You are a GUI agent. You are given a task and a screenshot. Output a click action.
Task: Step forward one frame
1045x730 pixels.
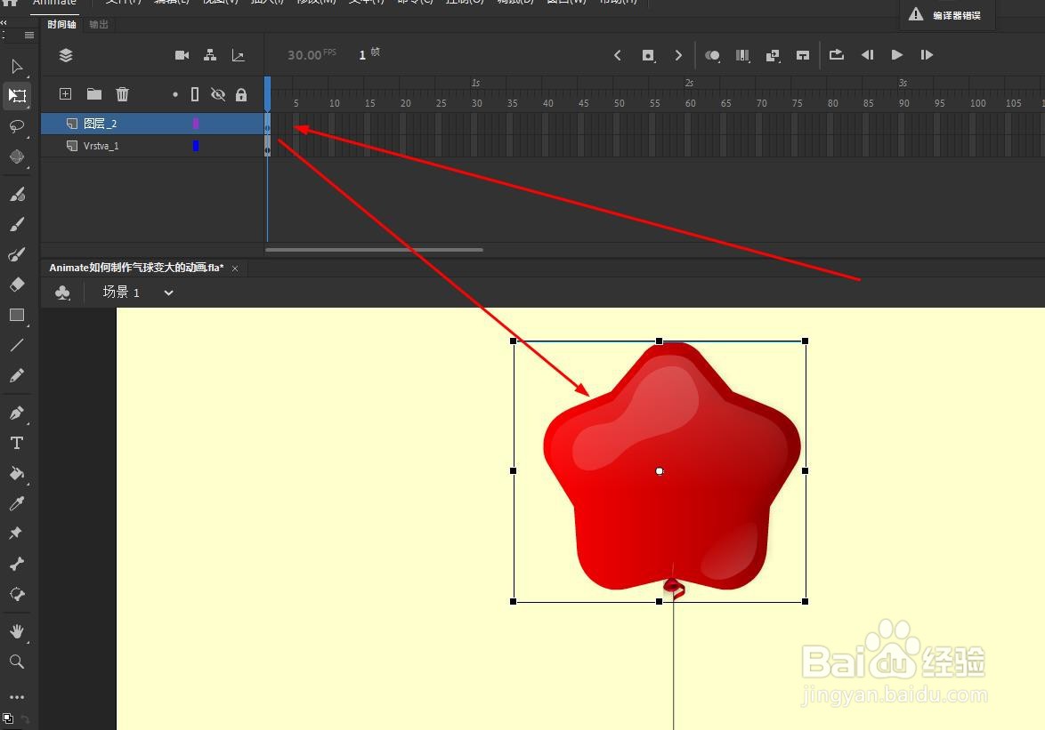point(927,54)
